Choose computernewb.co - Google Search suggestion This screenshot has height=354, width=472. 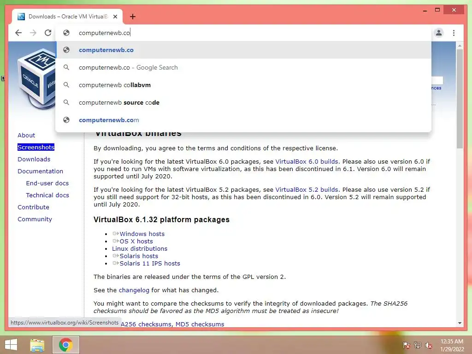(x=243, y=67)
